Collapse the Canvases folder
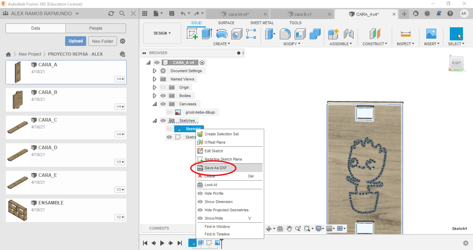Screen dimensions: 473x250 click(155, 104)
